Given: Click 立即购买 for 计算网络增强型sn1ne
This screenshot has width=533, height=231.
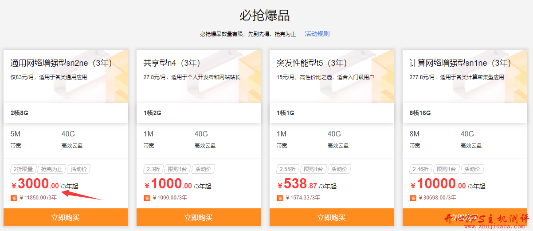Looking at the screenshot, I should [x=465, y=217].
